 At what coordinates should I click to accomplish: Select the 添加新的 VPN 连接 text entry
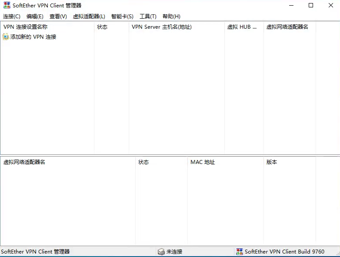(x=33, y=37)
